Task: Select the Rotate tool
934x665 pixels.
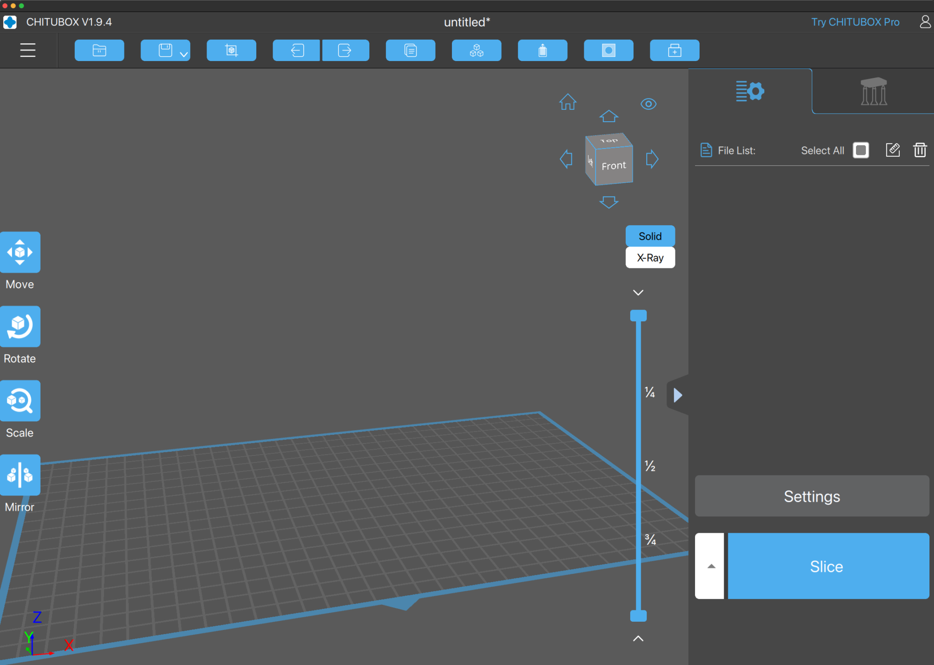Action: [x=20, y=326]
